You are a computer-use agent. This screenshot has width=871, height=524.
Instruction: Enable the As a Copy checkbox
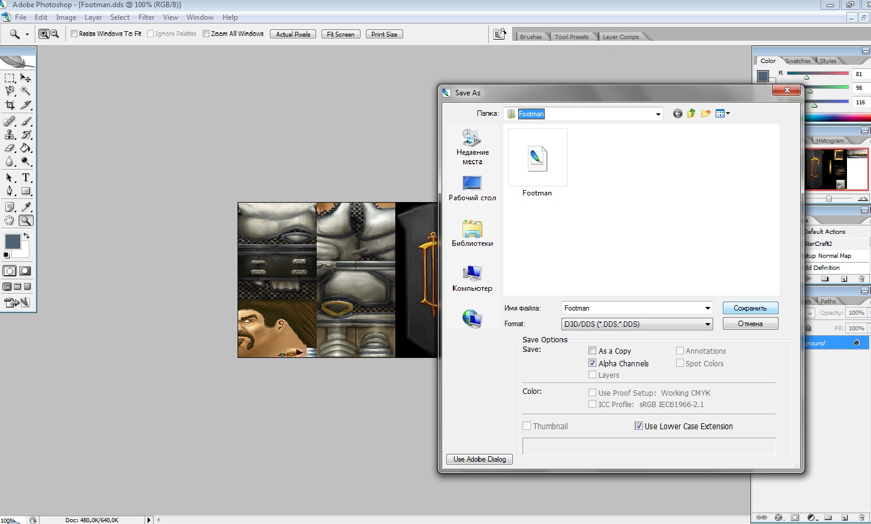[x=593, y=351]
